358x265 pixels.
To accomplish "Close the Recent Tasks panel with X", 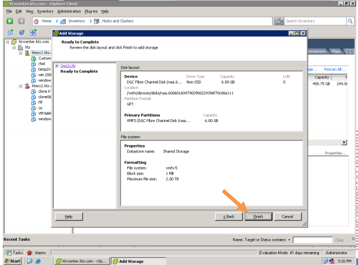I will [353, 239].
